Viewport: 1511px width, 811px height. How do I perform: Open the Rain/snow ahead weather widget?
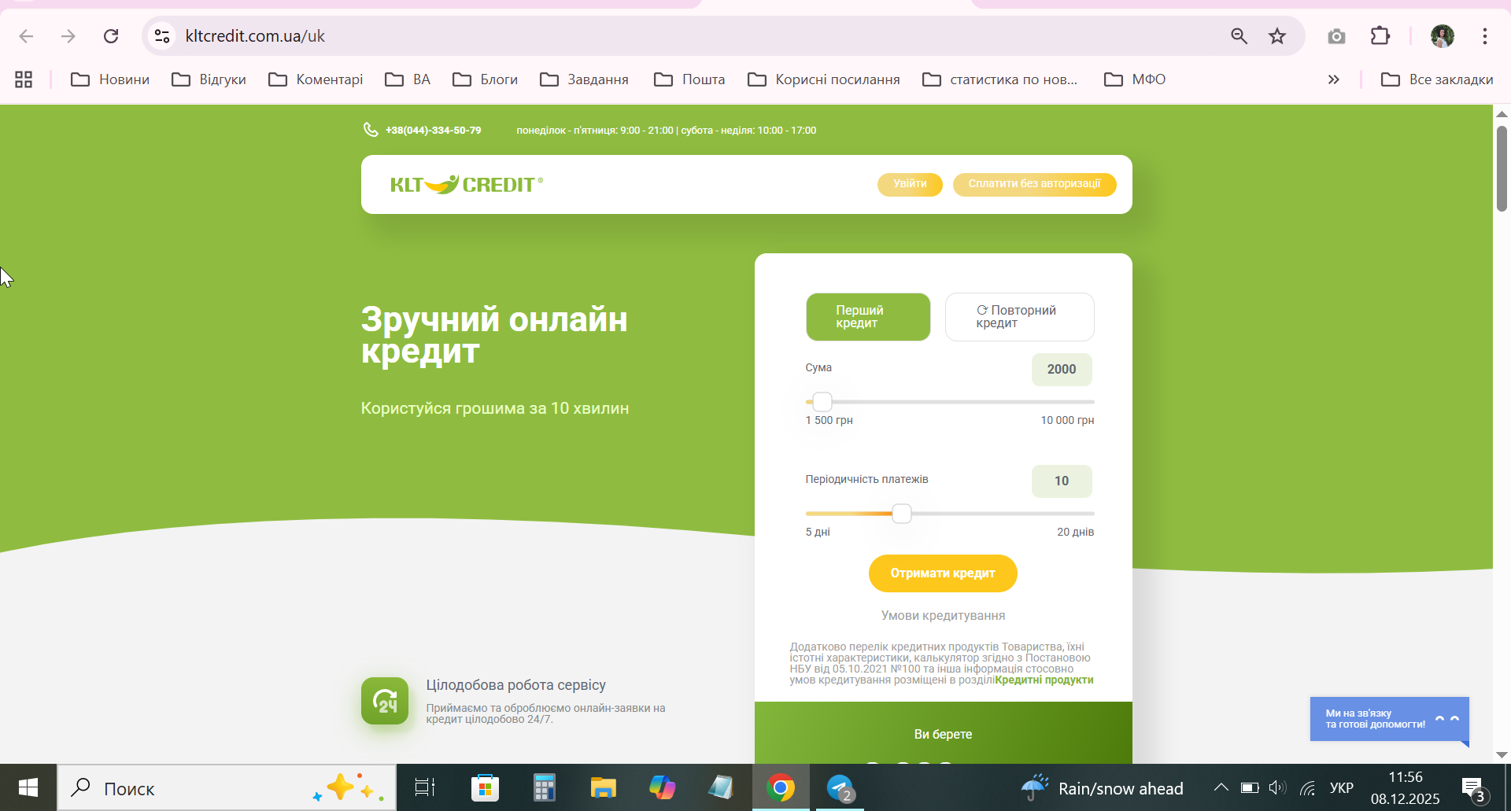pos(1102,787)
